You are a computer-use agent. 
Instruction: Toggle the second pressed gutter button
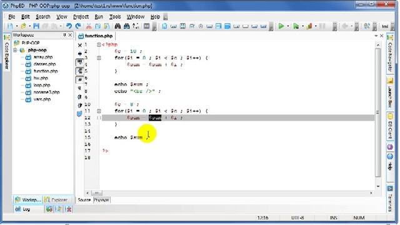click(80, 71)
